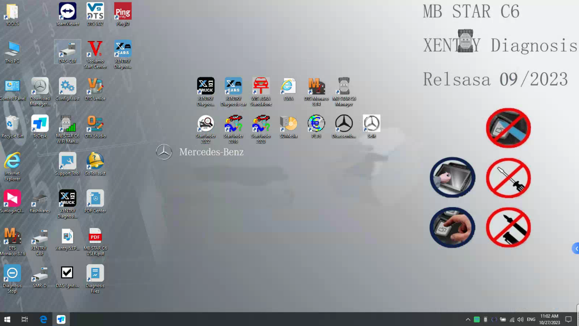This screenshot has width=579, height=326.
Task: Click the Diagnosis Stop icon
Action: tap(12, 274)
